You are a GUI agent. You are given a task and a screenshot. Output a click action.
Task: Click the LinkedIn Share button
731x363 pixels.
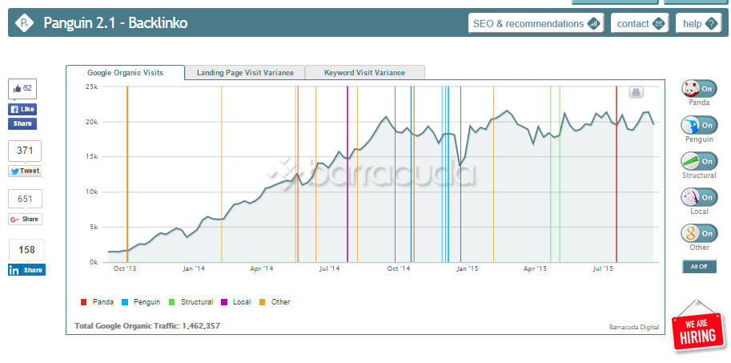[26, 270]
